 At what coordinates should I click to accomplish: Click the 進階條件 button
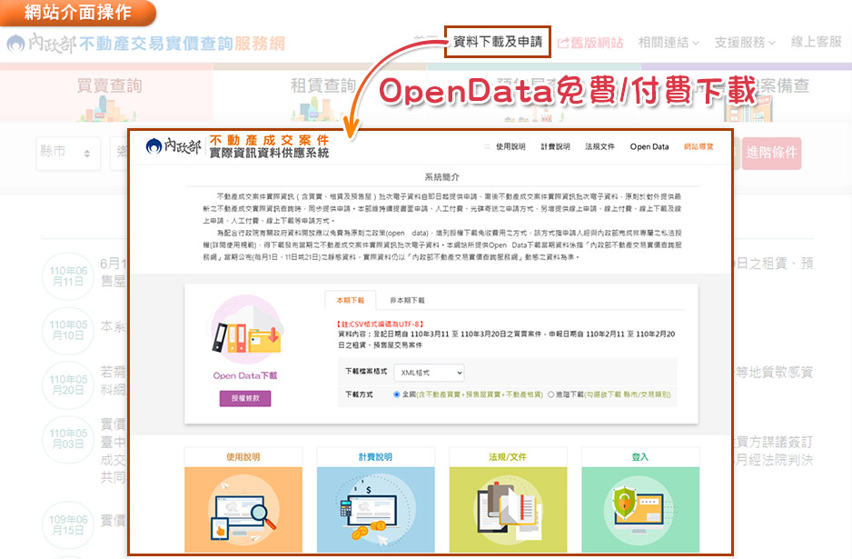pyautogui.click(x=771, y=153)
